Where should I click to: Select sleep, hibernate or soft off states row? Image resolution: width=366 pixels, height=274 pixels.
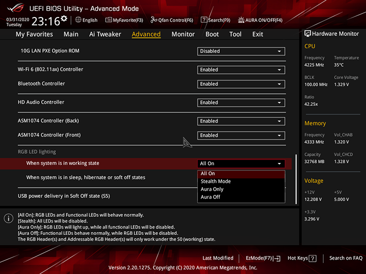[x=85, y=177]
